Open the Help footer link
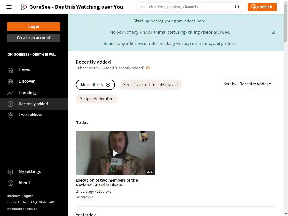This screenshot has height=216, width=288. (x=25, y=202)
